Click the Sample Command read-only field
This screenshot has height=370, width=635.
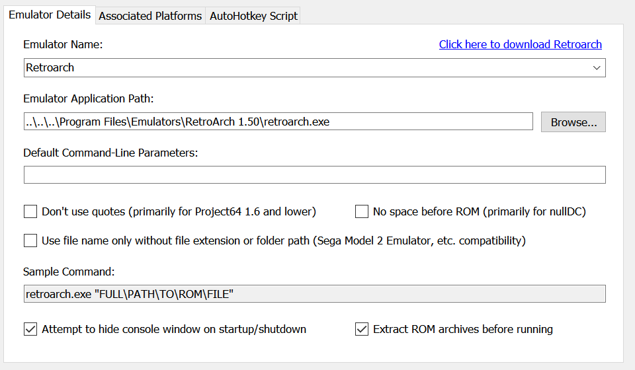pos(315,294)
